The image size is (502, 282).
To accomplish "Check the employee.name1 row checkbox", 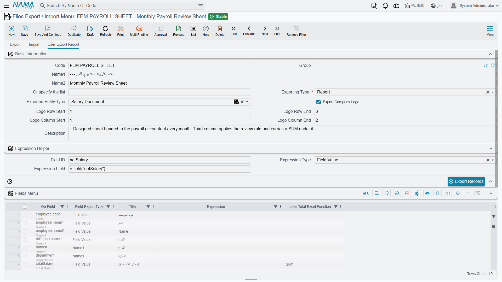I will 25,223.
